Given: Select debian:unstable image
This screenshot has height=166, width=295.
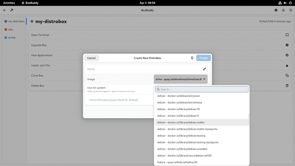Looking at the screenshot, I should point(202,149).
